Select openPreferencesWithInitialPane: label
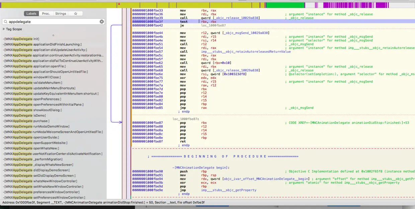This screenshot has height=209, width=415. tap(43, 105)
